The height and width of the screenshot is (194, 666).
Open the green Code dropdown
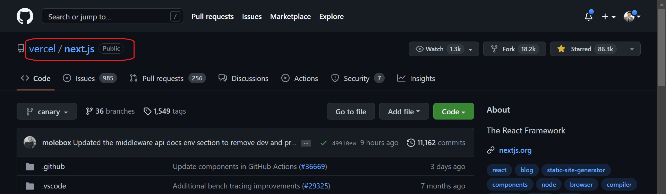click(x=453, y=111)
